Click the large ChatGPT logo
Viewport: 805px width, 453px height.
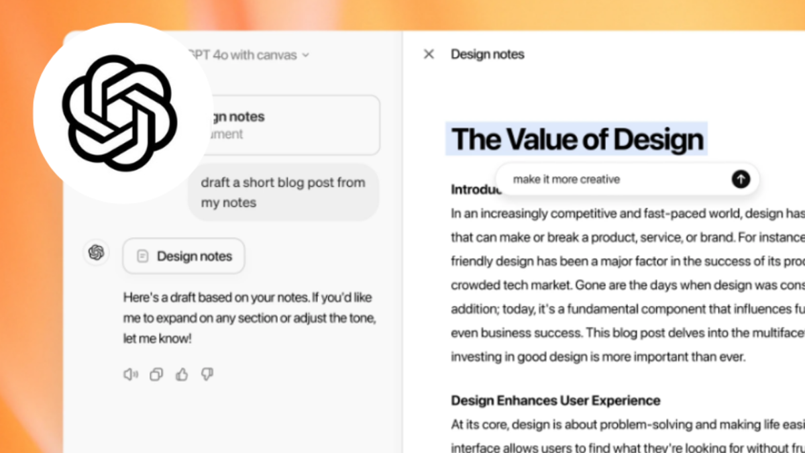point(119,112)
